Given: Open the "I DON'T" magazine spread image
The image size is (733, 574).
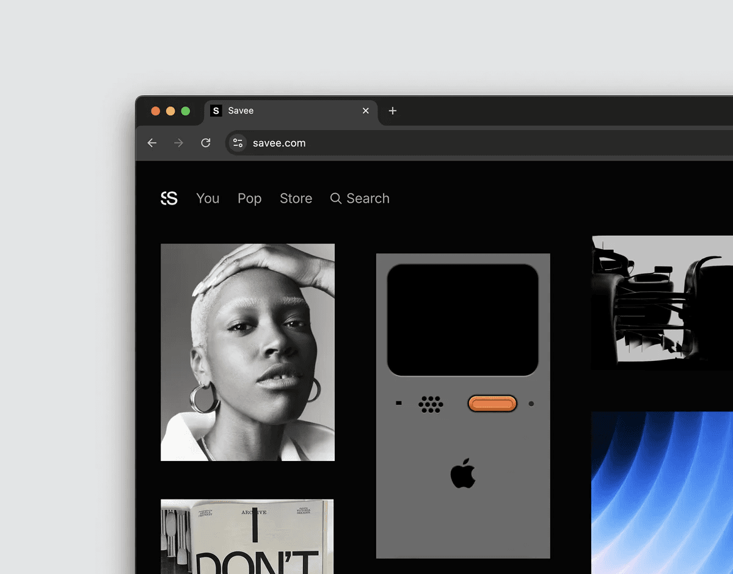Looking at the screenshot, I should (247, 537).
